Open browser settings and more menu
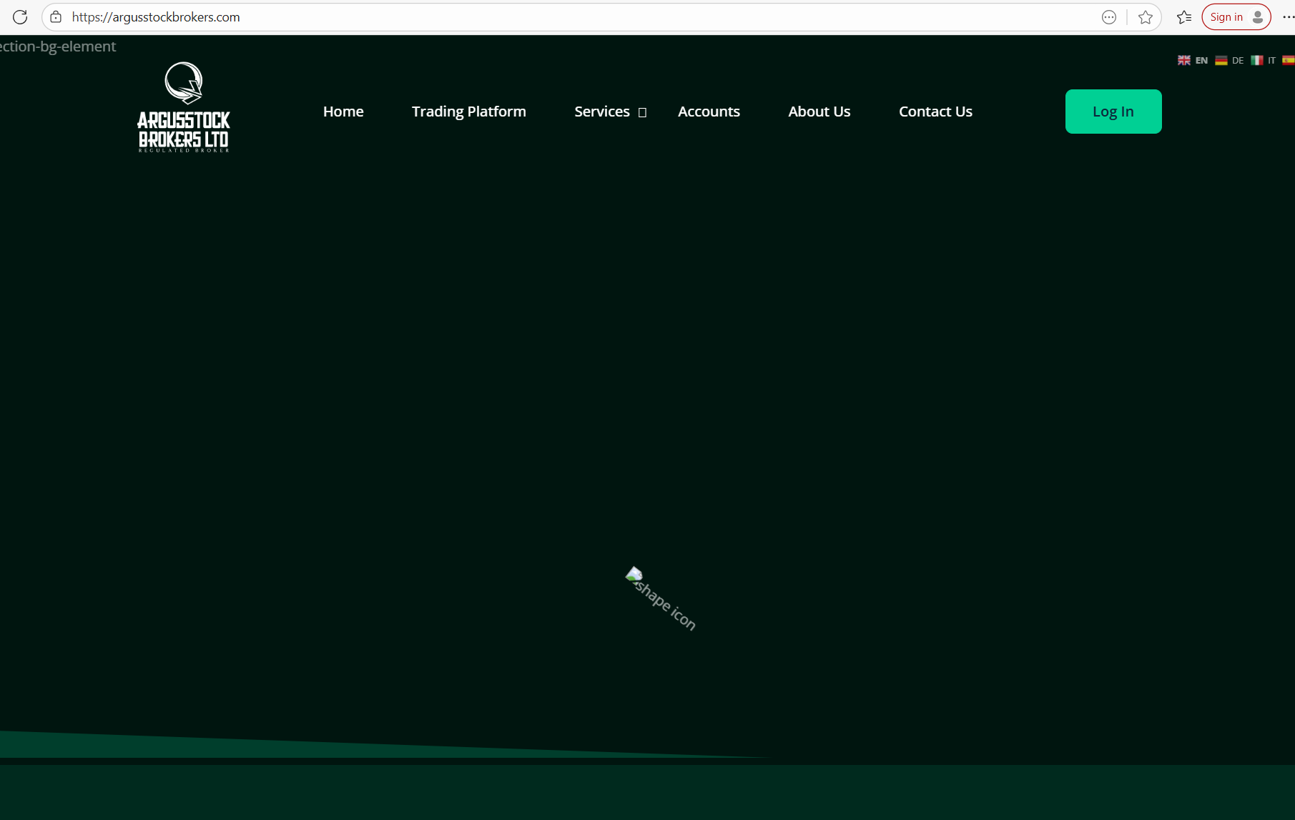1295x820 pixels. (x=1287, y=17)
